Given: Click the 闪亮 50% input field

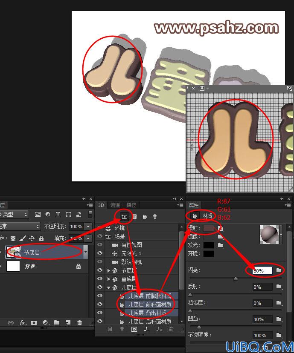Looking at the screenshot, I should (x=262, y=270).
